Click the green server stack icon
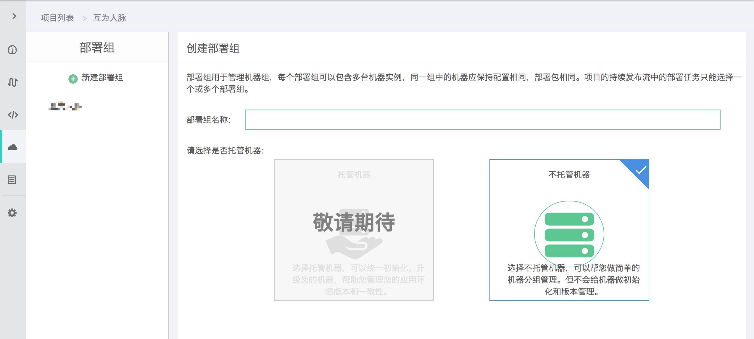The width and height of the screenshot is (754, 339). (569, 235)
